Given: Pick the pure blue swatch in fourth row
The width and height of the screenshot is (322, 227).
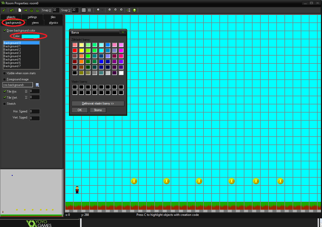Looking at the screenshot, I should [101, 62].
